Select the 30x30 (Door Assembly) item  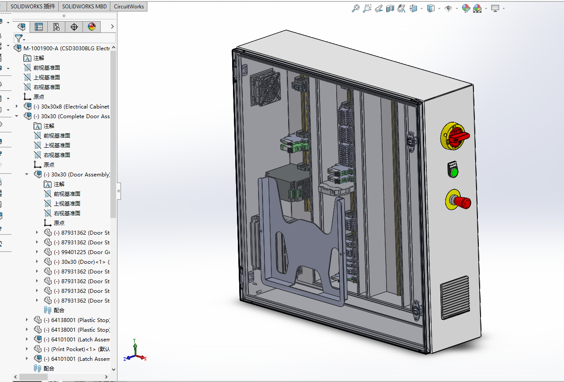(77, 174)
